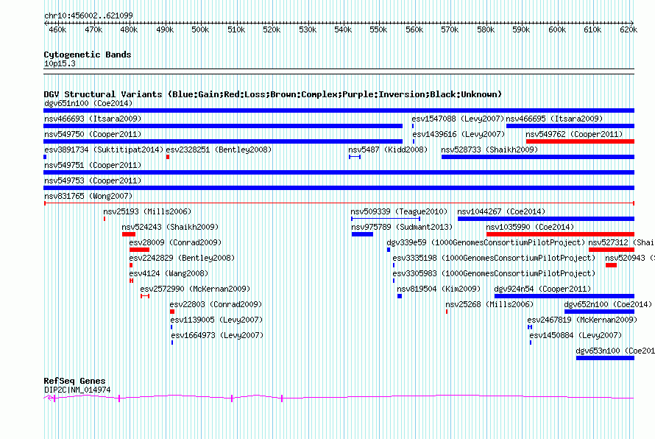This screenshot has width=655, height=439.
Task: Open dgv653n100 variant label
Action: point(615,351)
